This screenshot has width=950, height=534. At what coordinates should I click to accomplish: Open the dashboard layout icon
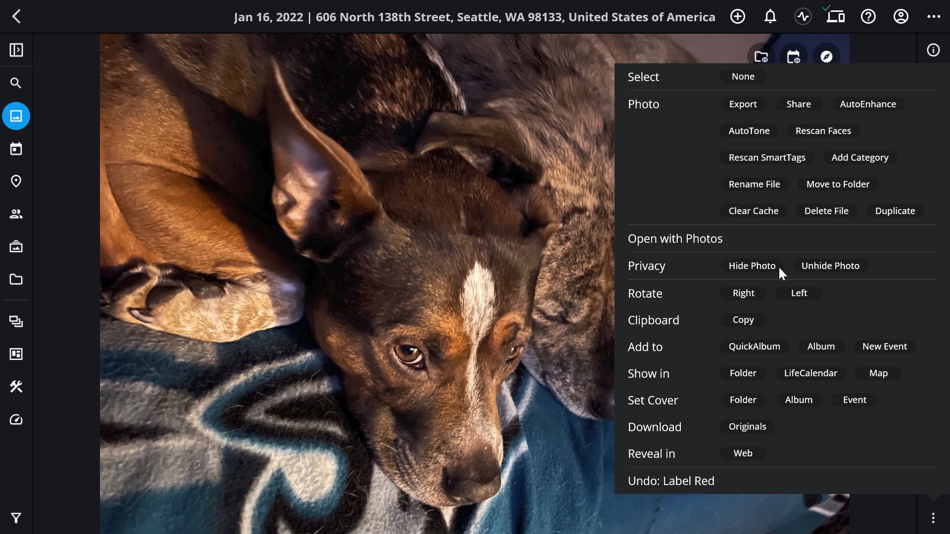pos(16,354)
